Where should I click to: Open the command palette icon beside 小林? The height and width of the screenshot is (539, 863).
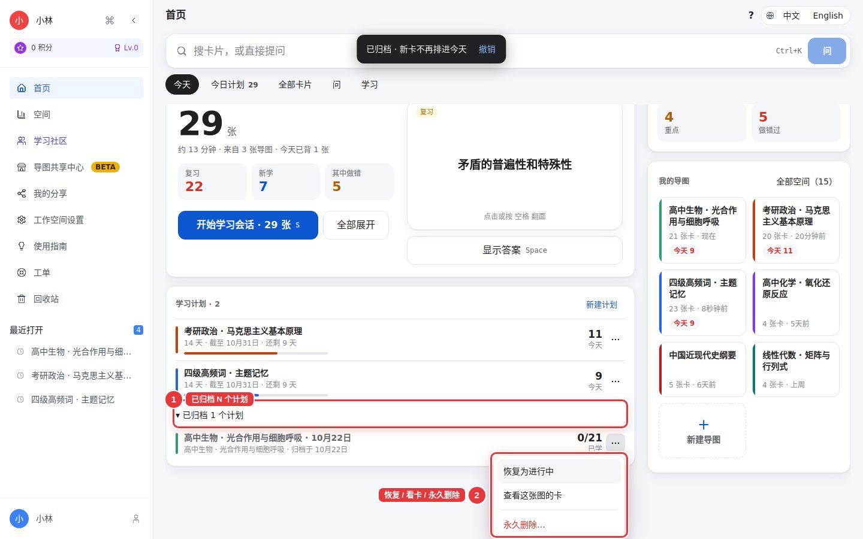coord(109,20)
